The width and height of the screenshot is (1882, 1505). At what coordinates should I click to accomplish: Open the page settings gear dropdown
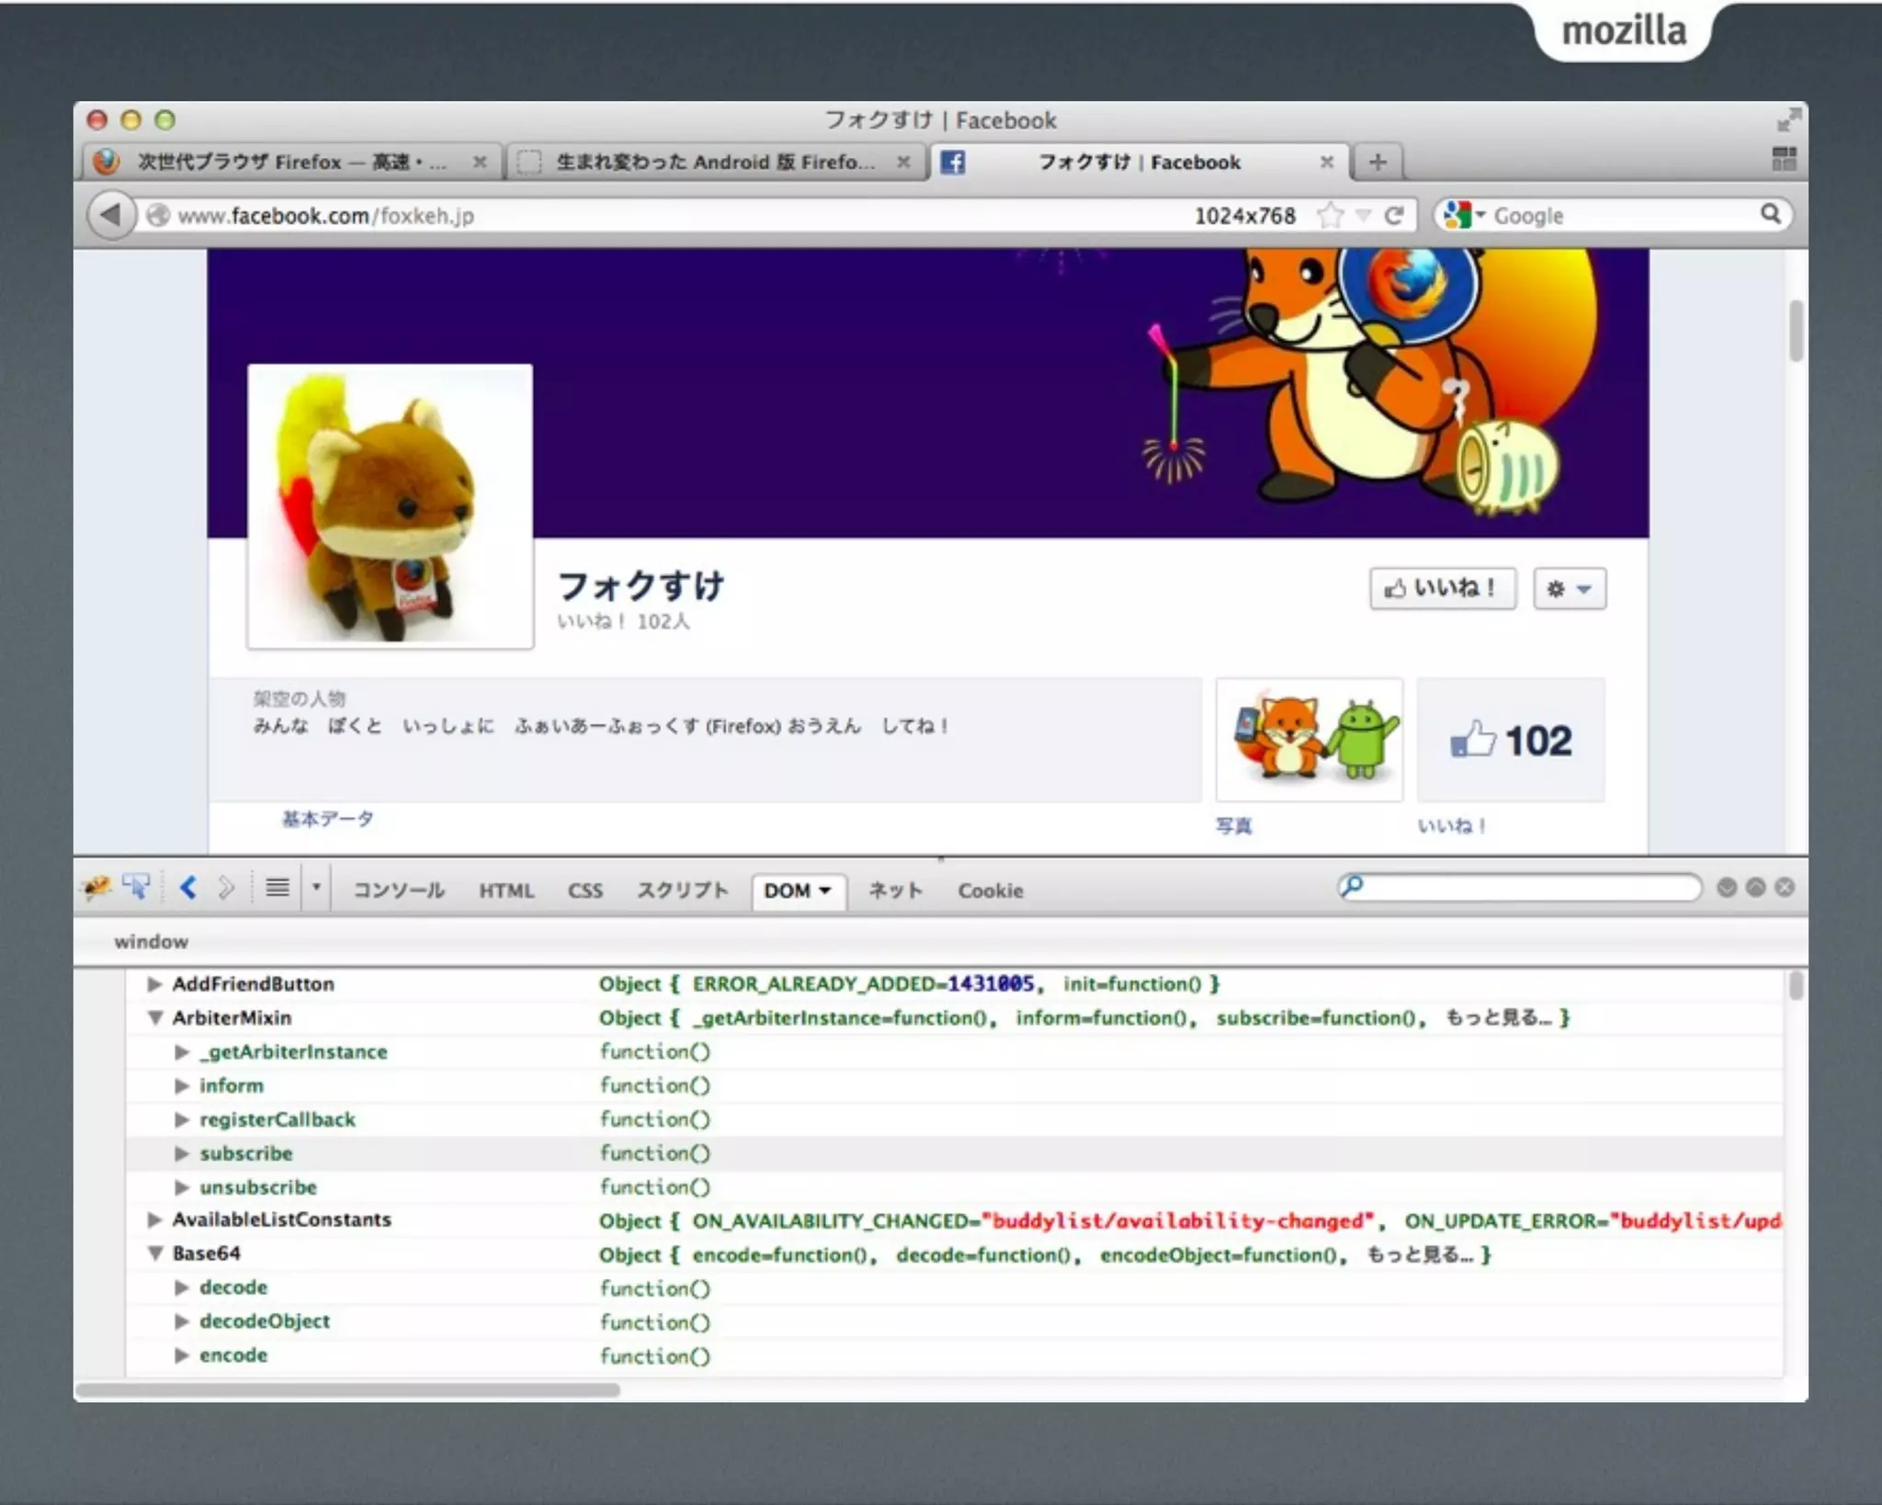click(1569, 589)
